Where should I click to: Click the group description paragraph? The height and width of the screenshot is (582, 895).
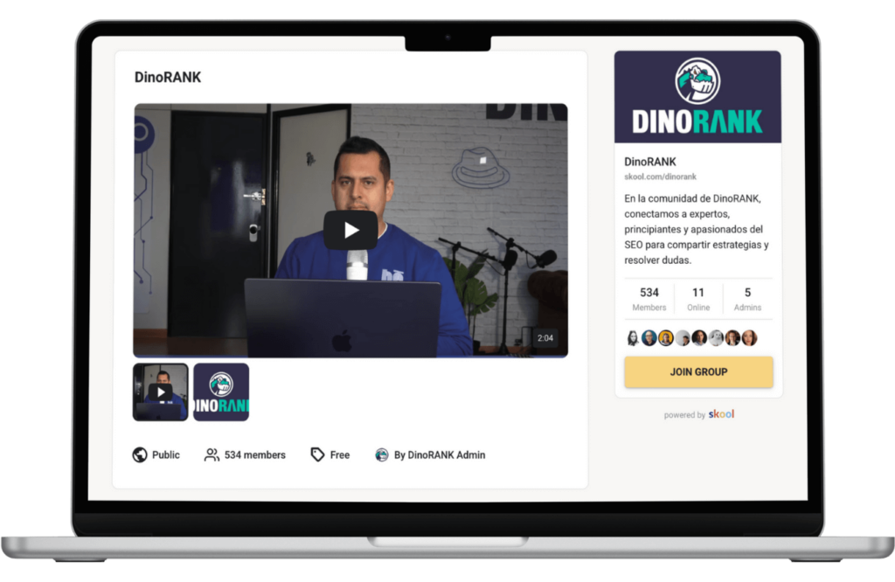click(697, 229)
